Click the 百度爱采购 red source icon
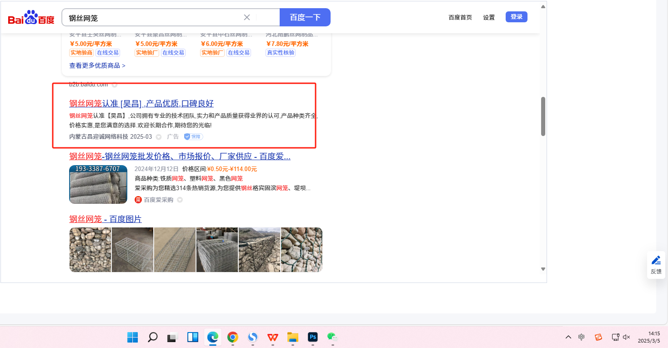This screenshot has height=348, width=668. click(138, 200)
